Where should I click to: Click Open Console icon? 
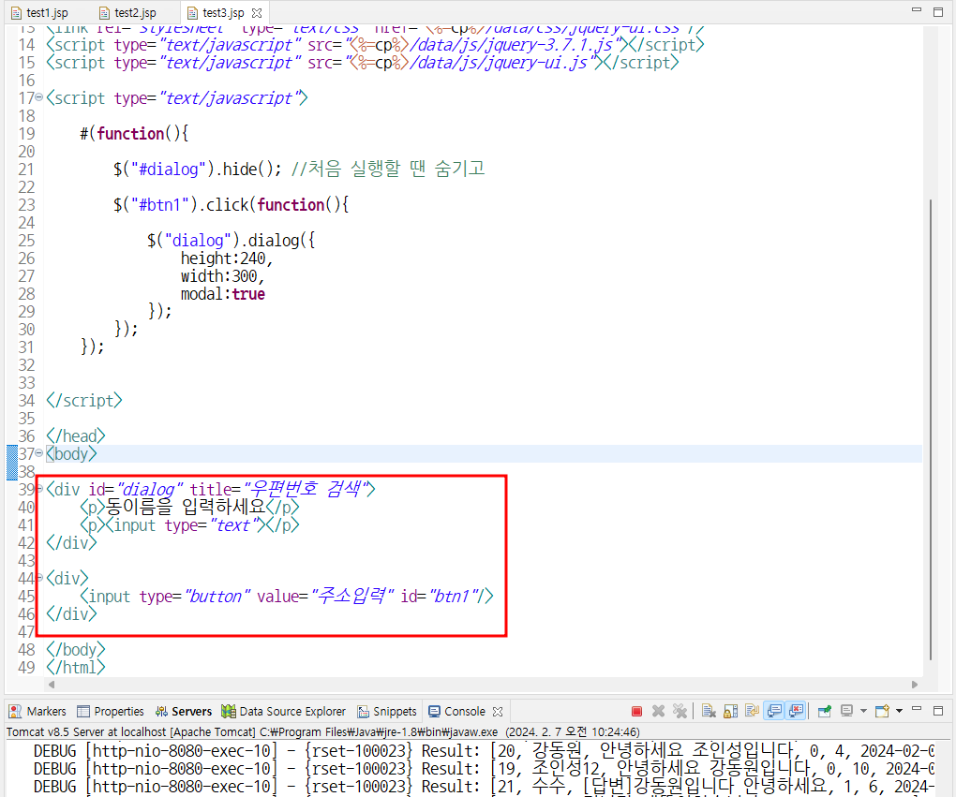tap(882, 711)
